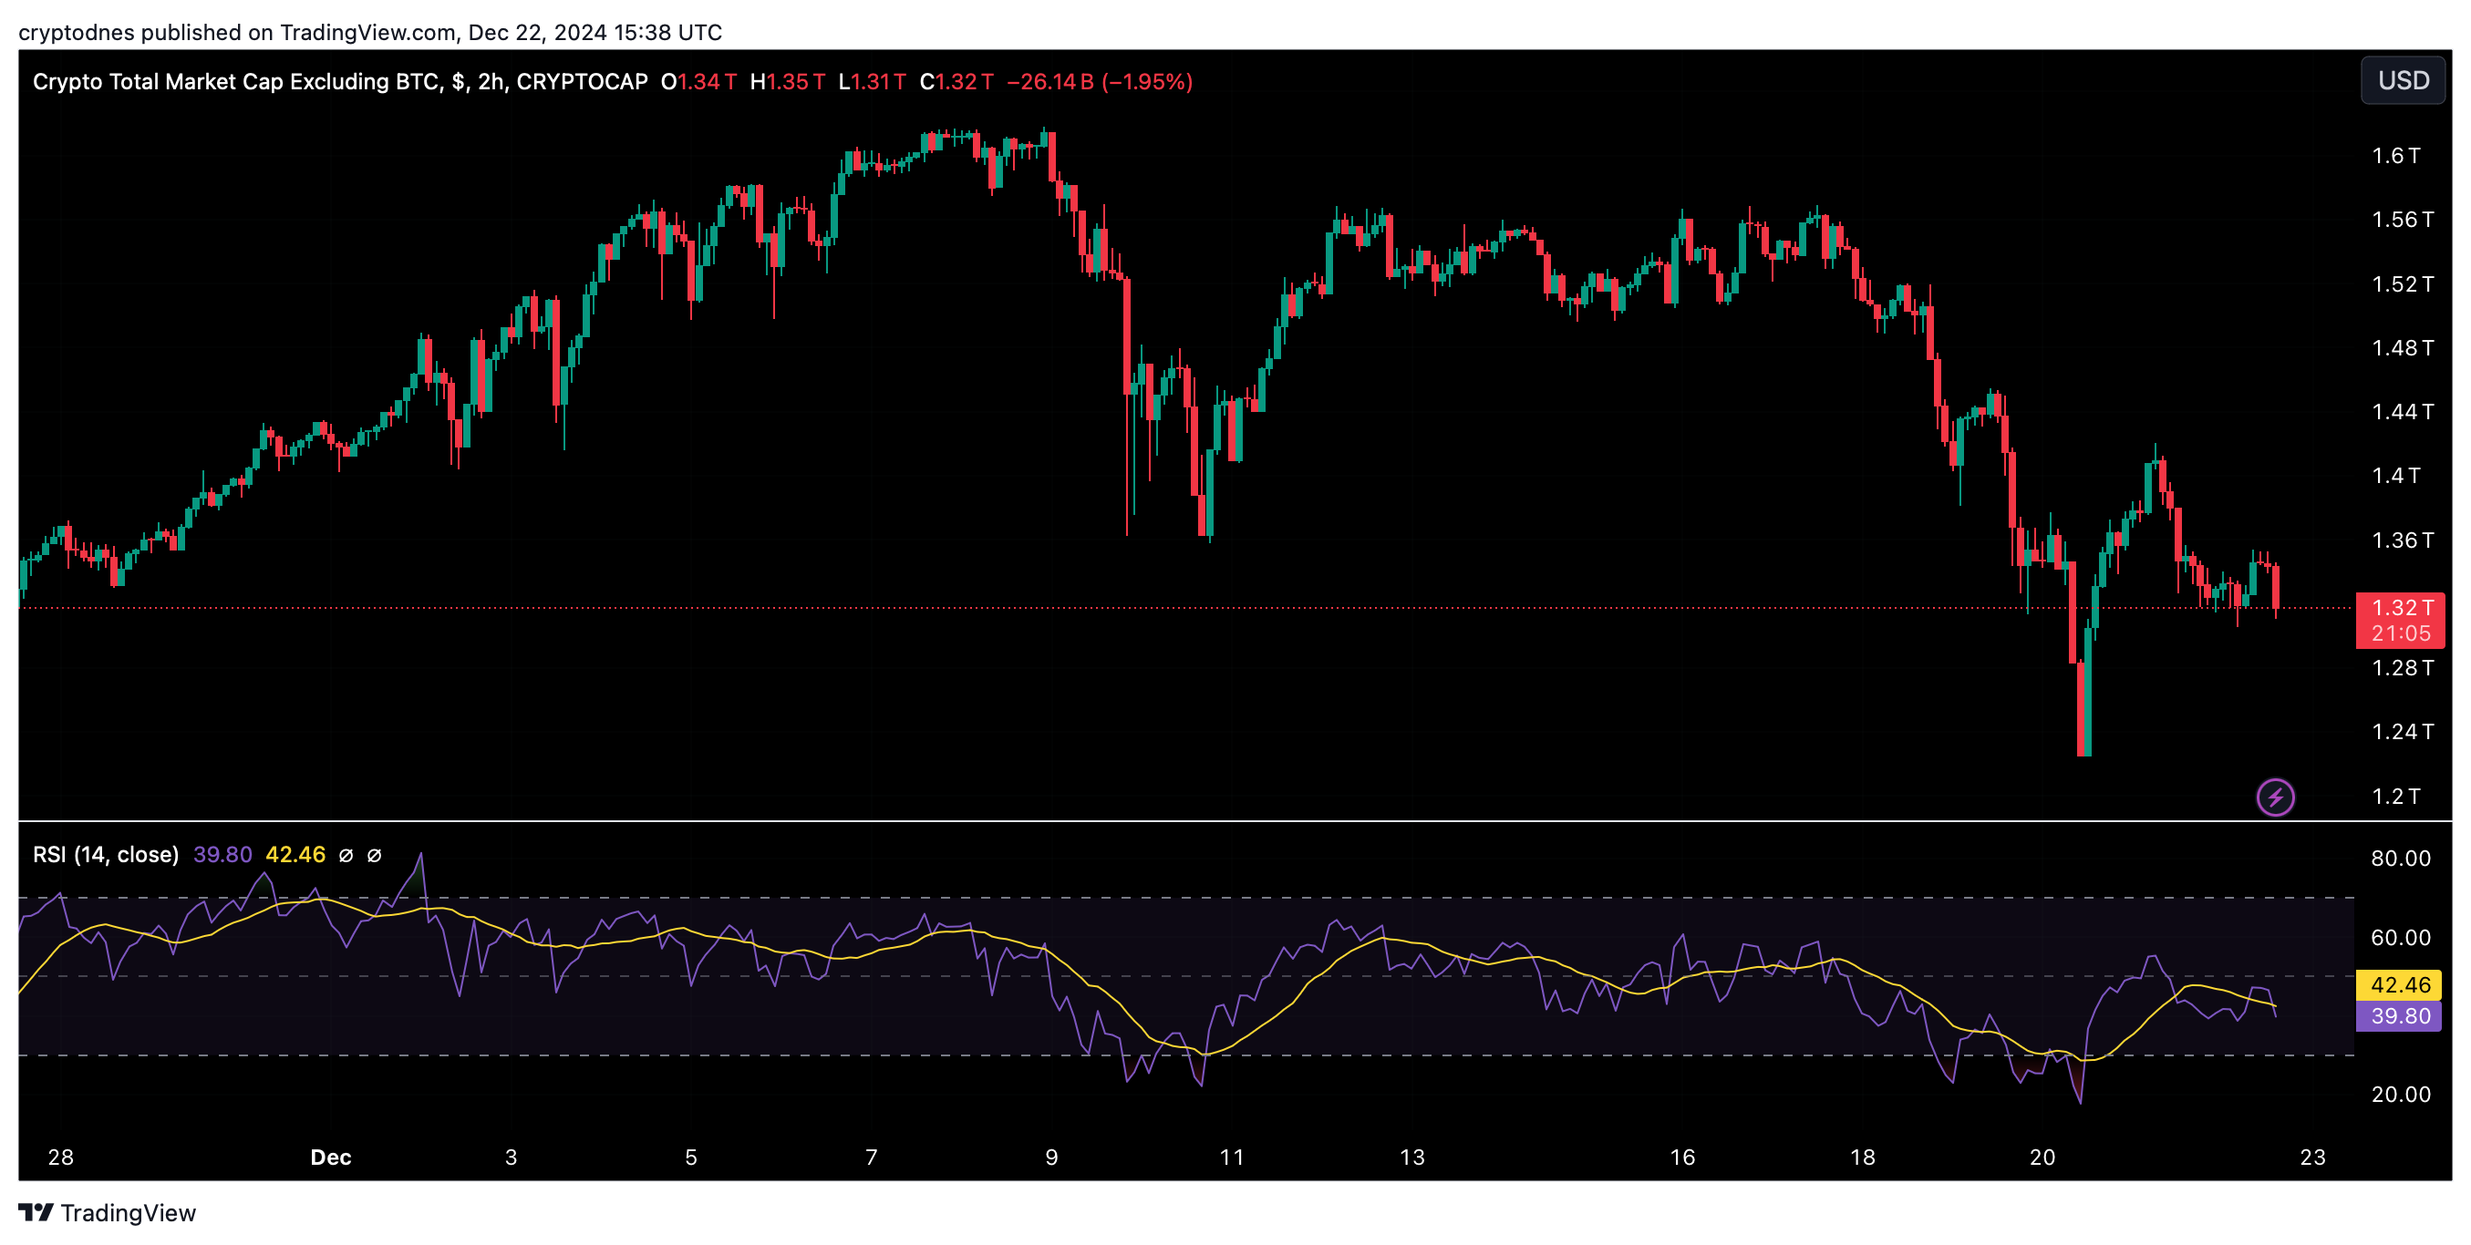Click the 80.00 RSI scale label
Screen dimensions: 2471x1245
[2400, 859]
